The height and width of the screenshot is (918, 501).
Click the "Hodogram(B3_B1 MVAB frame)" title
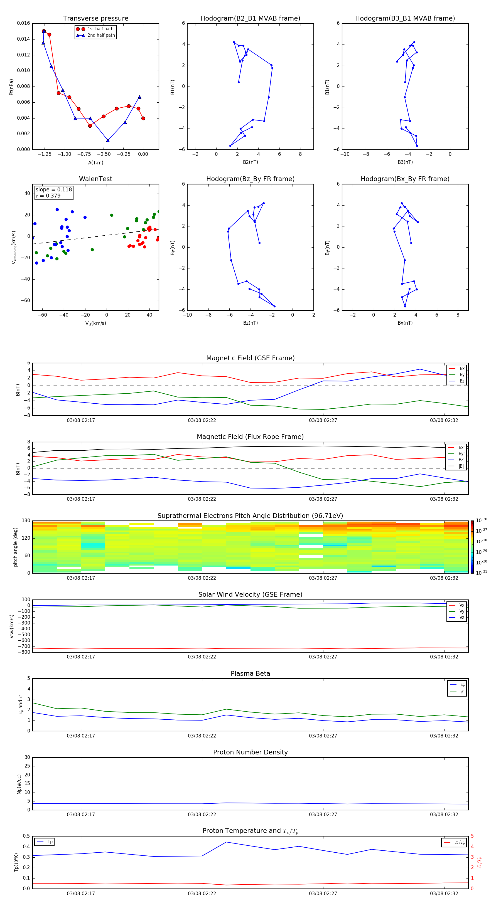click(x=405, y=19)
